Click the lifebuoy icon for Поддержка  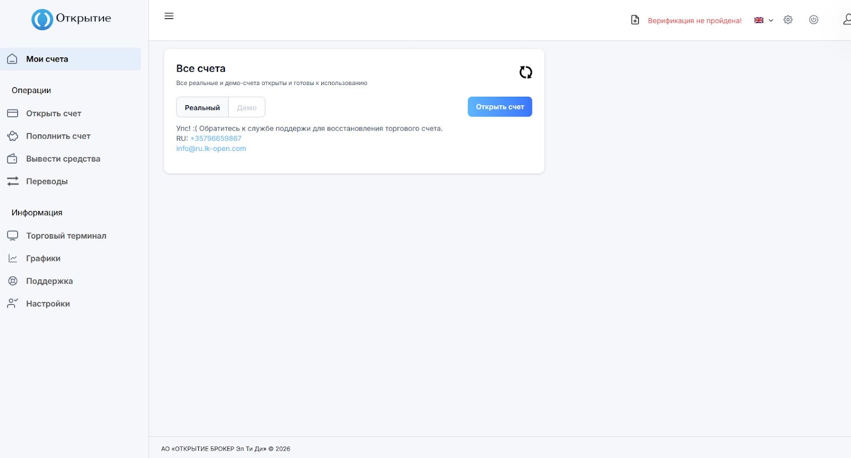coord(12,281)
